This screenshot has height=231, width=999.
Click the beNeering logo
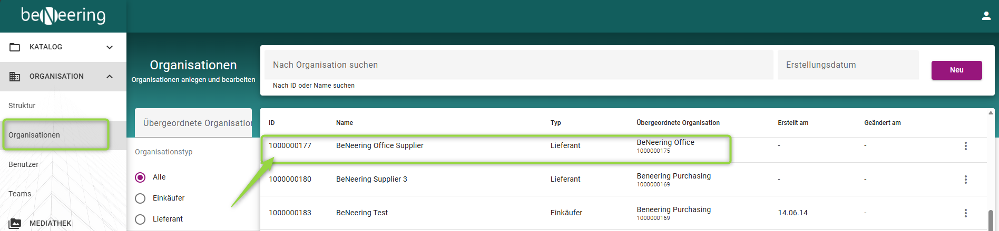(x=63, y=16)
